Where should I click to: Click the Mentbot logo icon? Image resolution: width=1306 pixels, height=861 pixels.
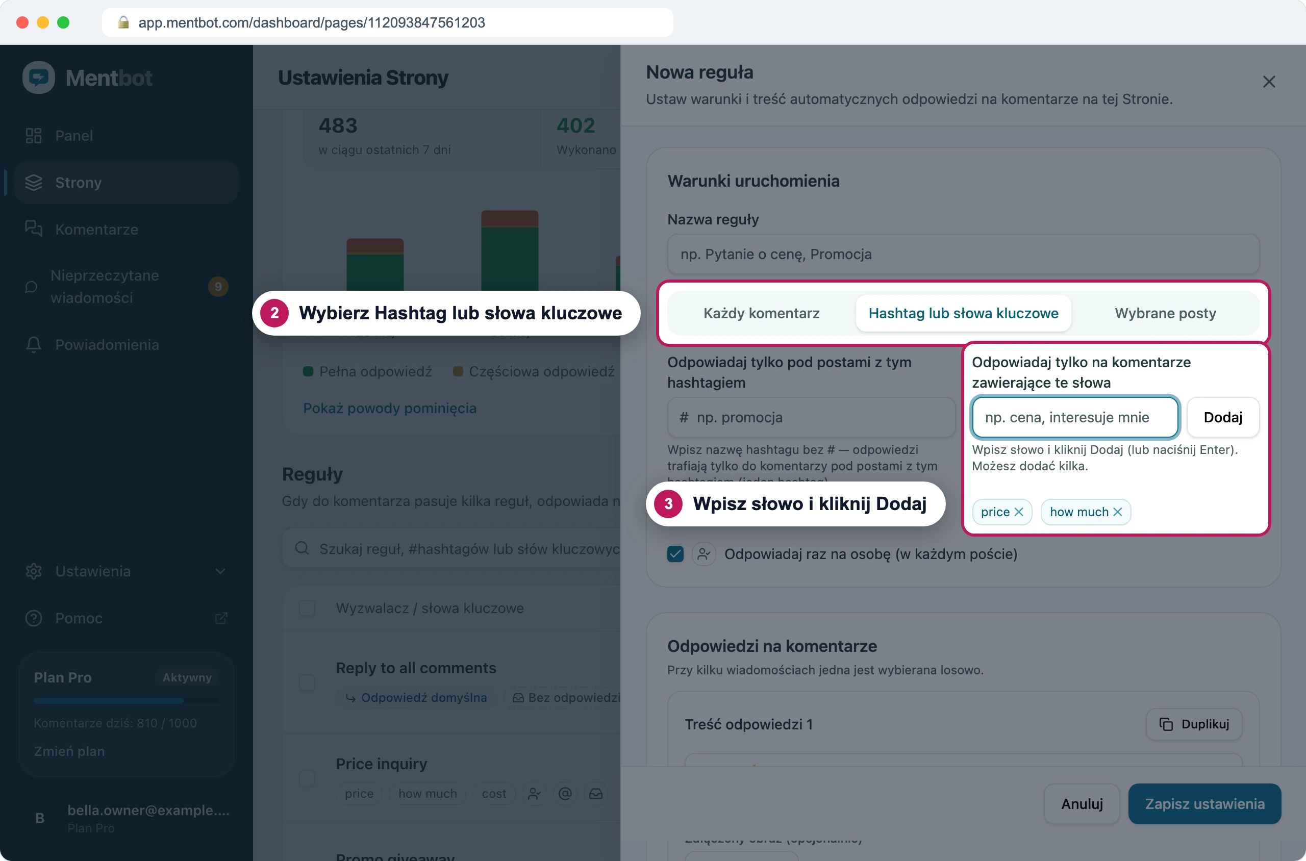(38, 78)
